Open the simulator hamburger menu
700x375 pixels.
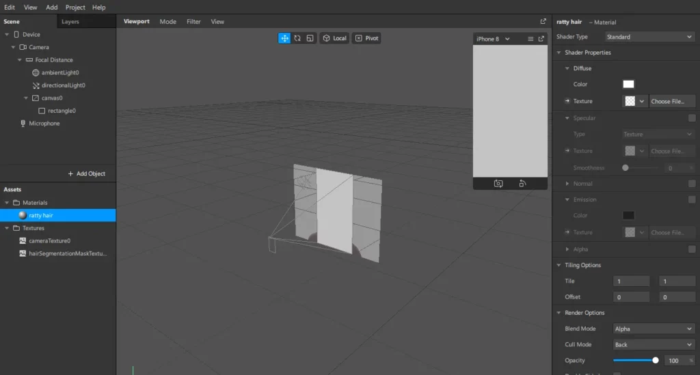pyautogui.click(x=530, y=39)
